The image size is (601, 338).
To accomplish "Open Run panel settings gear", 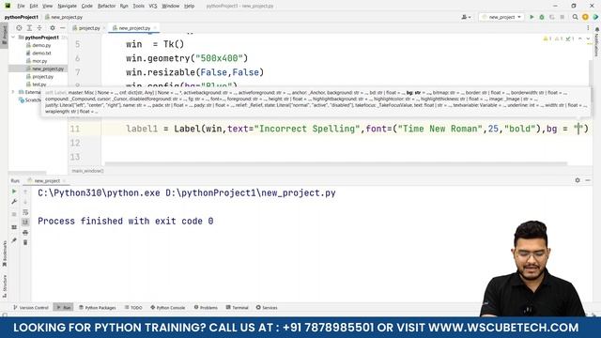I will (x=578, y=180).
